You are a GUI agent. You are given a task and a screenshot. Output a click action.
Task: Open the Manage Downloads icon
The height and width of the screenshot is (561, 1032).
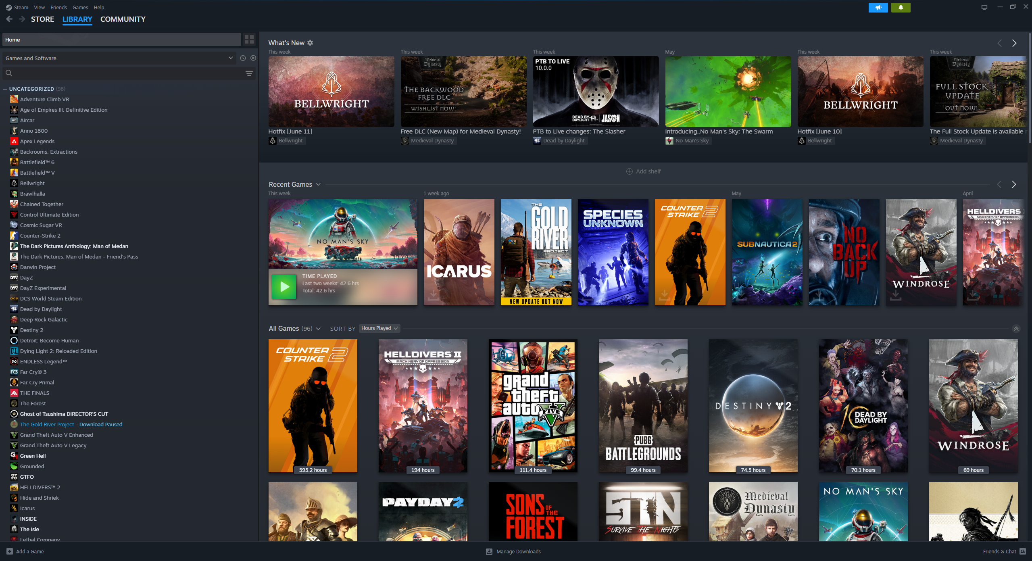(489, 551)
